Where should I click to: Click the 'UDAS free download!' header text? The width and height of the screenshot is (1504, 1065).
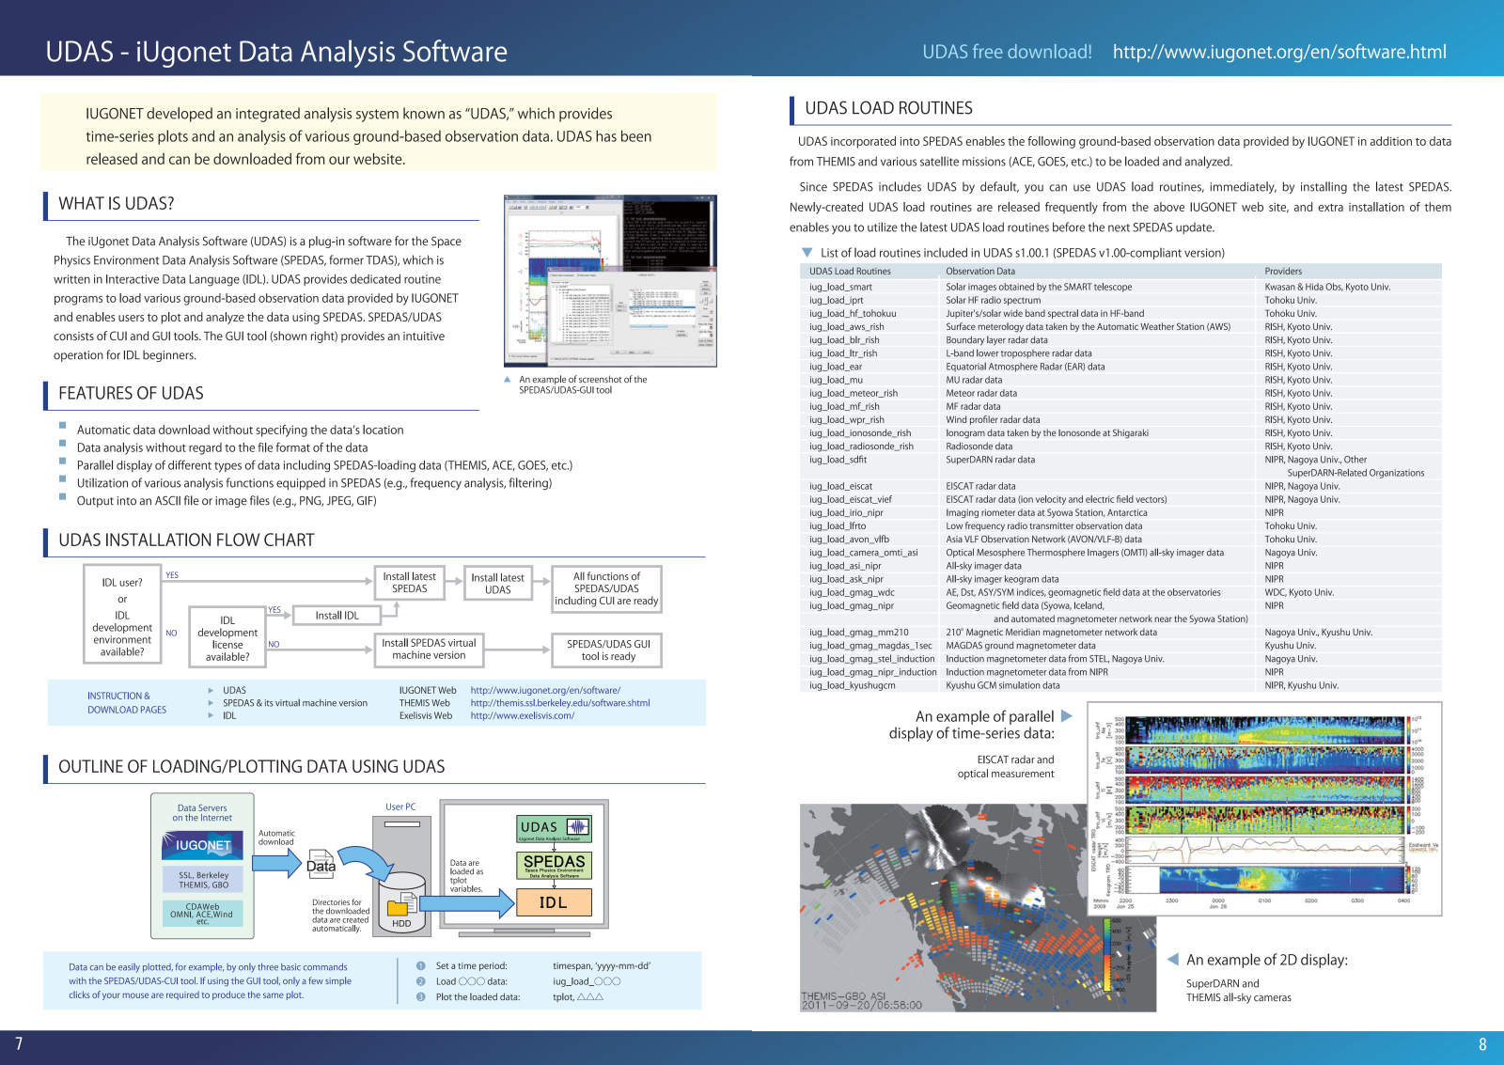pyautogui.click(x=1007, y=53)
